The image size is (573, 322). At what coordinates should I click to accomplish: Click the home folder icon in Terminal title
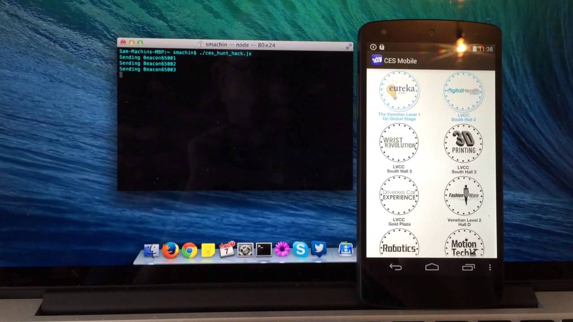pyautogui.click(x=201, y=45)
